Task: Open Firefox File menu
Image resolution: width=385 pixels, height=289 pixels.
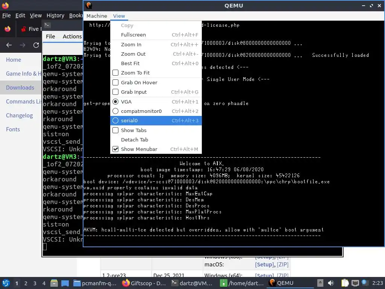Action: coord(6,15)
